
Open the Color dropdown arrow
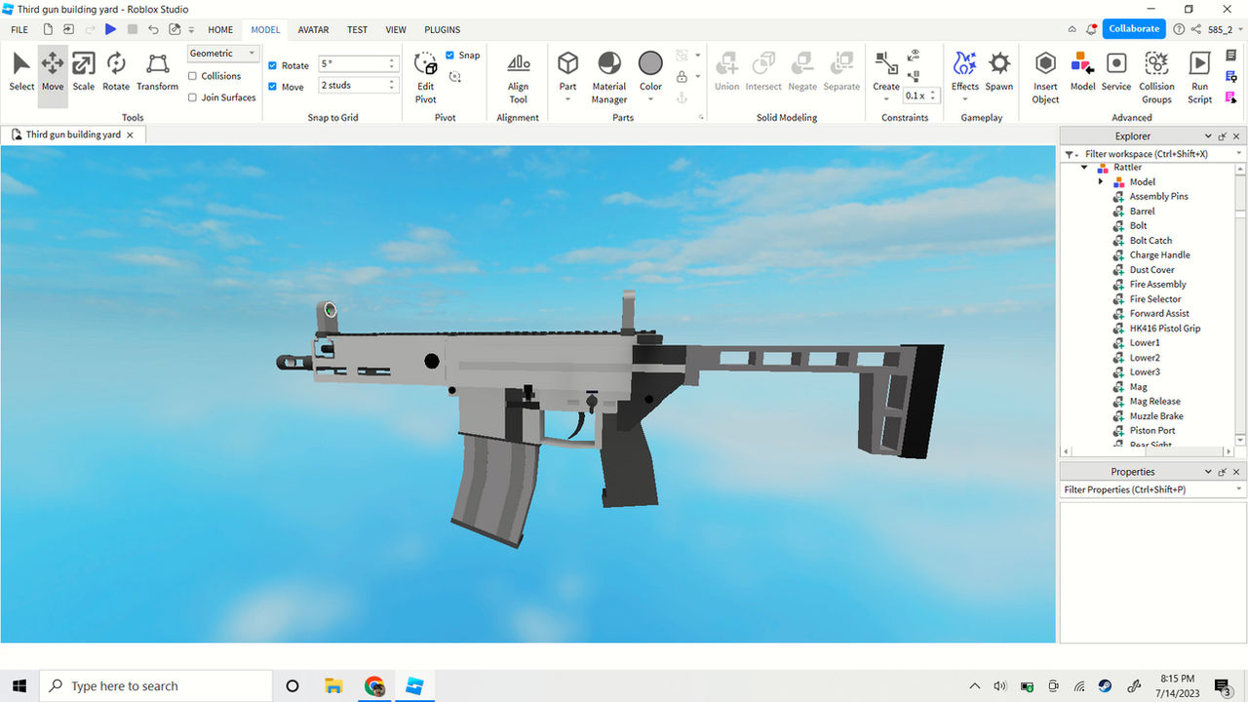pos(650,98)
